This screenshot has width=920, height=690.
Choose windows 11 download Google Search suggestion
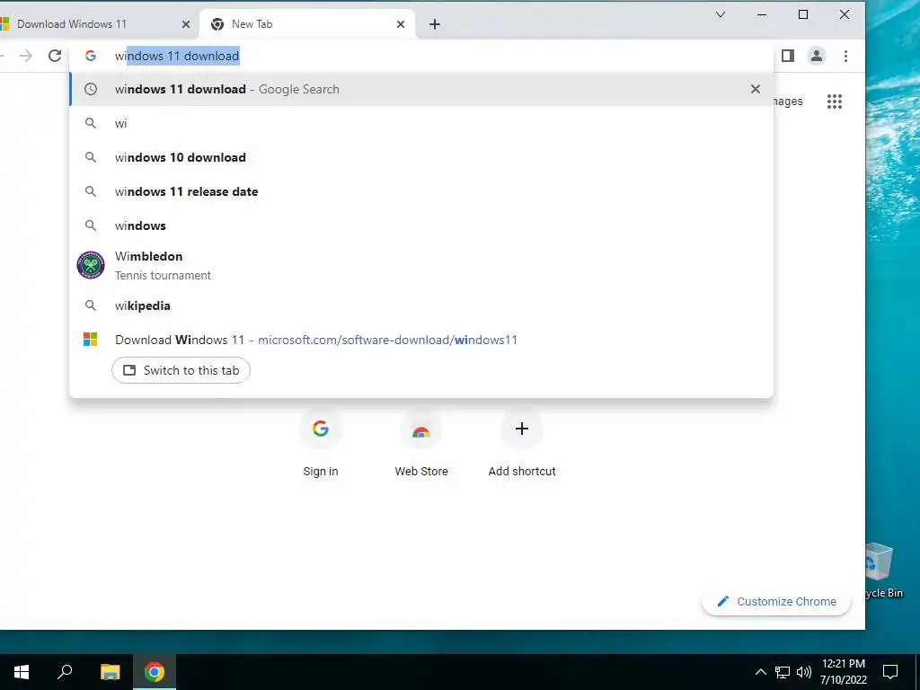[x=421, y=89]
